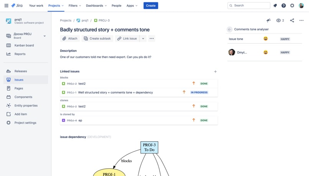The image size is (309, 176).
Task: Click the Description text about export
Action: click(x=106, y=57)
